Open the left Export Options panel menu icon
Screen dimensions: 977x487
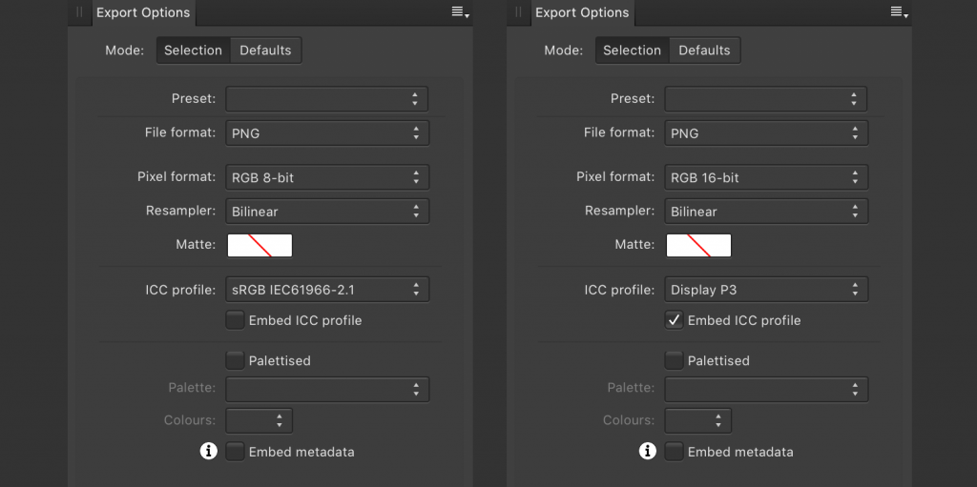click(459, 12)
